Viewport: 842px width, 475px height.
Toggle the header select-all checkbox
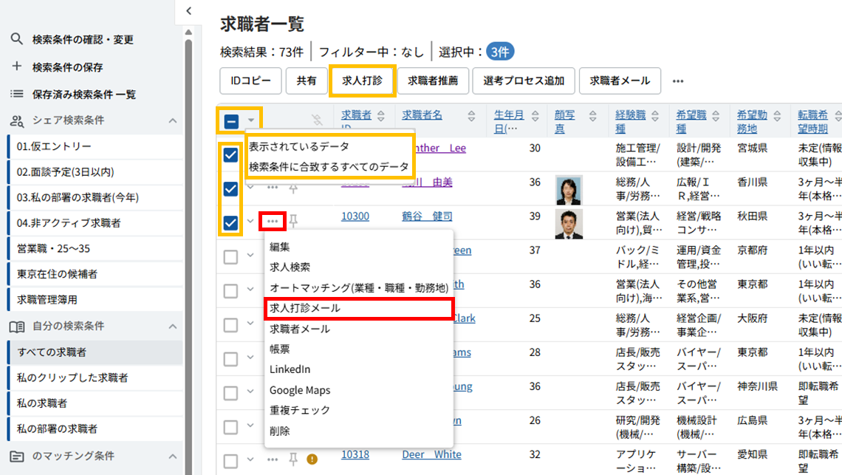(230, 120)
